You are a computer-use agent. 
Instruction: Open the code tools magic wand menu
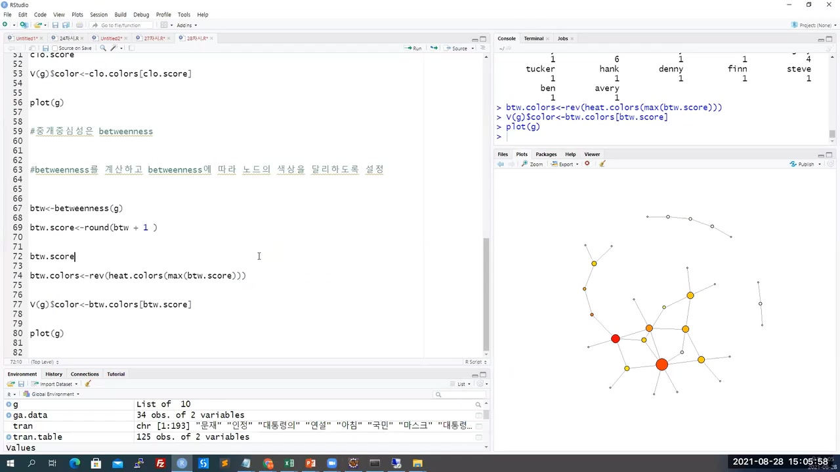coord(114,49)
